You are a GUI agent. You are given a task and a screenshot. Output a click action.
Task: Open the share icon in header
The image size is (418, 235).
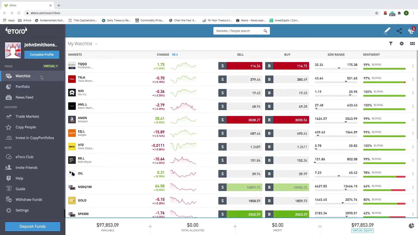(399, 31)
